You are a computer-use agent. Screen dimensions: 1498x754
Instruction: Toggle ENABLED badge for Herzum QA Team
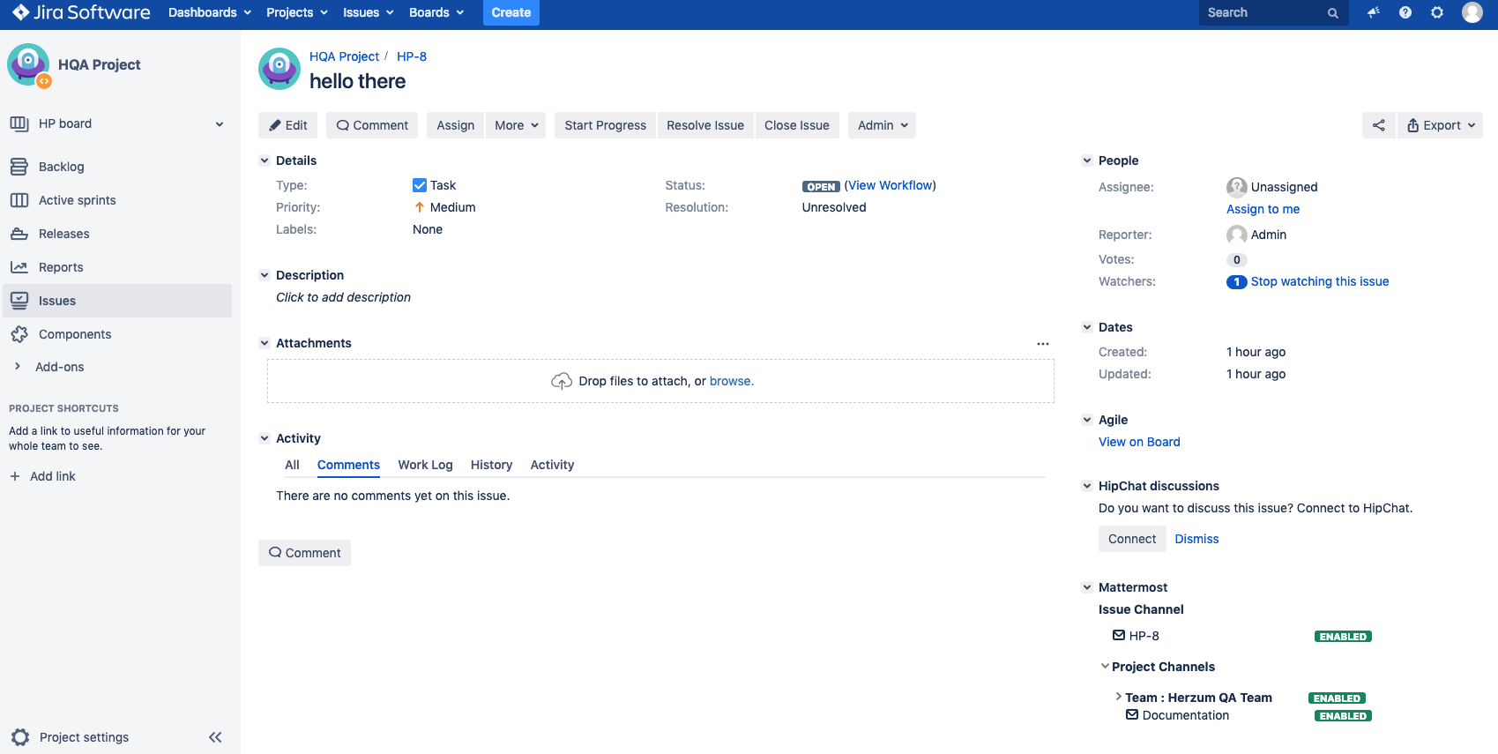click(x=1337, y=698)
